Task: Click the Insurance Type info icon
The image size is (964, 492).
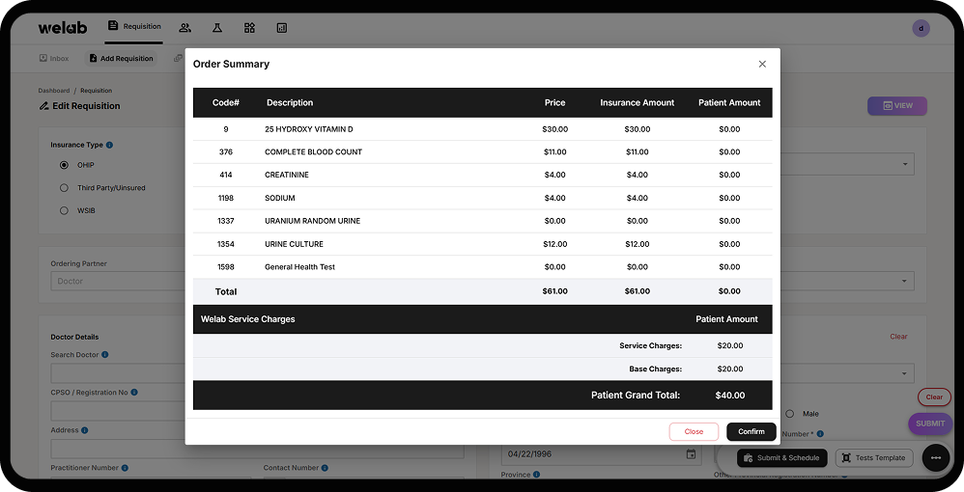Action: coord(109,145)
